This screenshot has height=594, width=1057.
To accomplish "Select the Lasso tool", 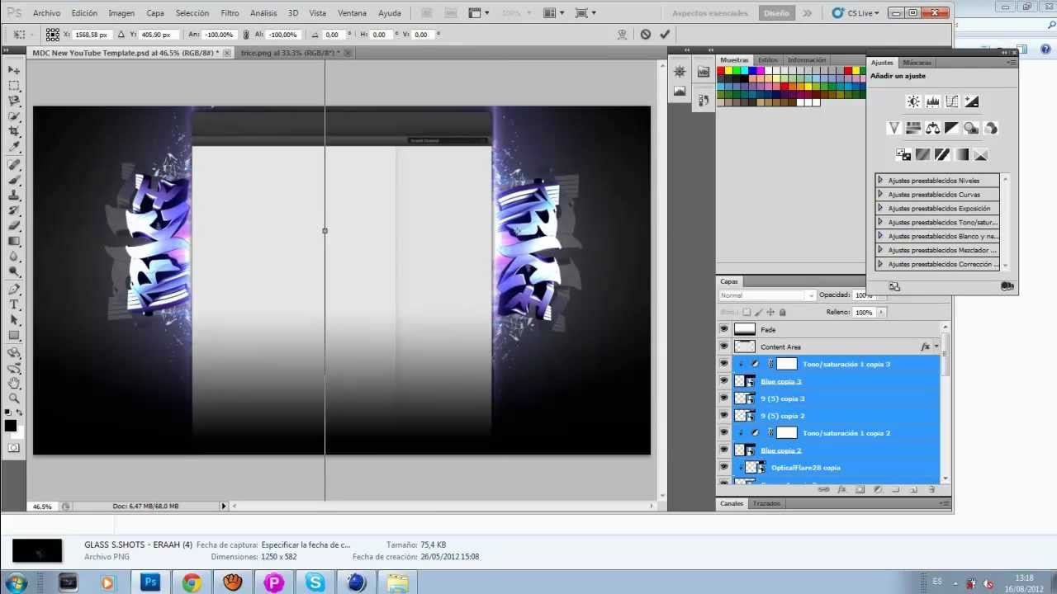I will (14, 101).
